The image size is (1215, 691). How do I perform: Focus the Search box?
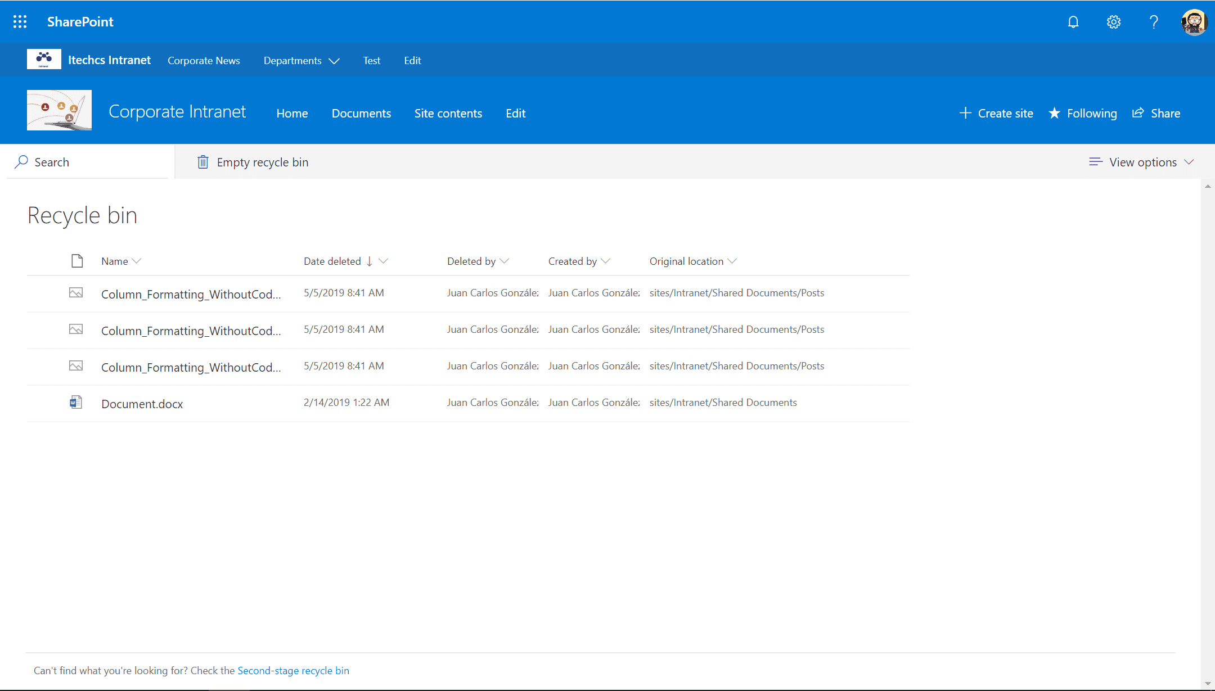point(87,162)
